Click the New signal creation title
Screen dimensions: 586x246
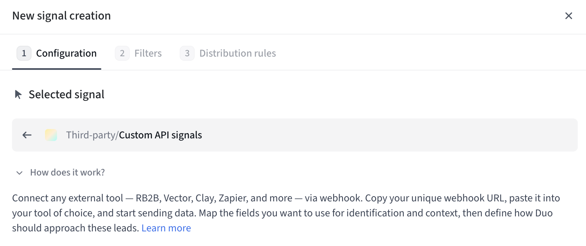(62, 16)
